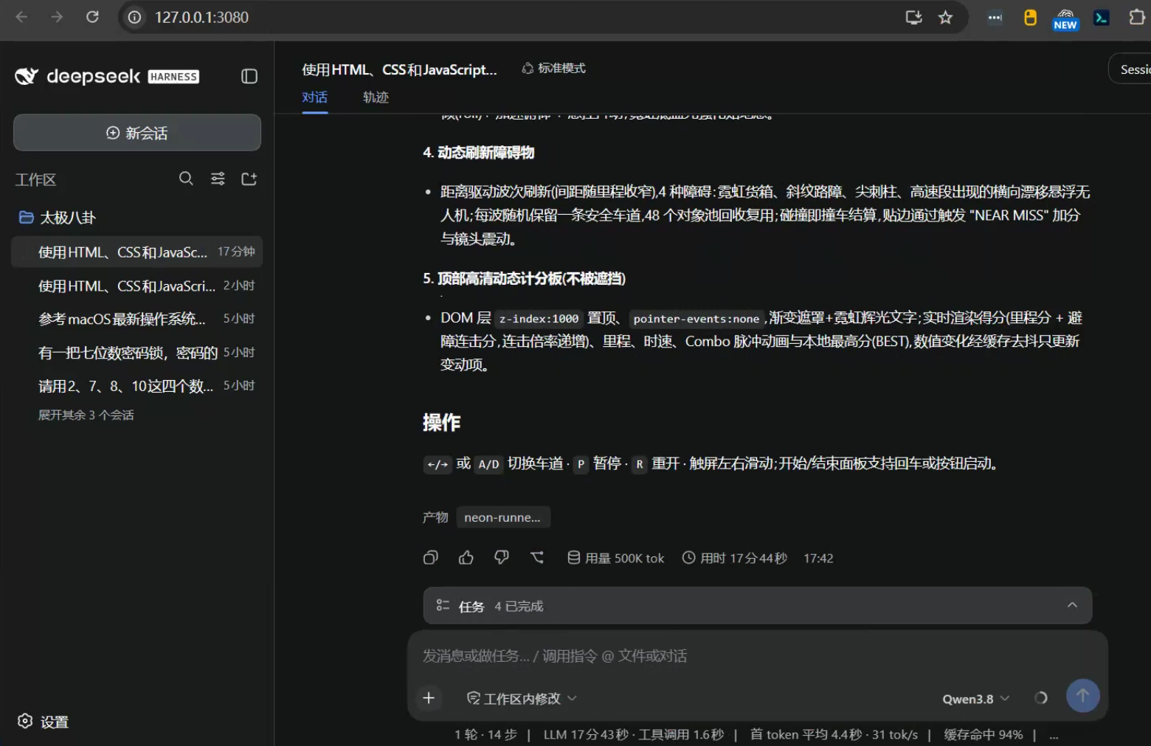Install the app from the address bar
Image resolution: width=1151 pixels, height=746 pixels.
[913, 17]
